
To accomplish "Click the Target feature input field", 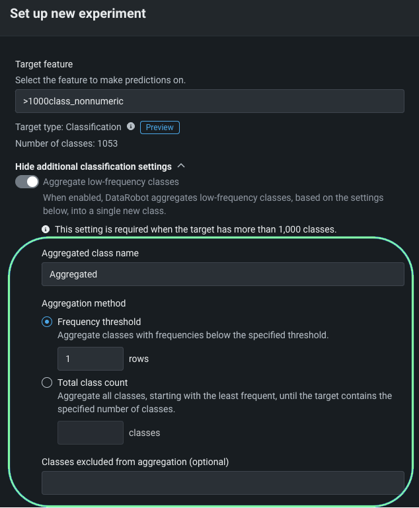I will click(x=209, y=102).
